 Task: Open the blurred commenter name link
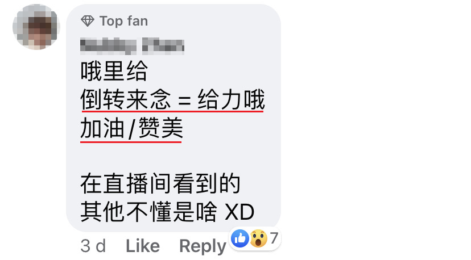132,46
